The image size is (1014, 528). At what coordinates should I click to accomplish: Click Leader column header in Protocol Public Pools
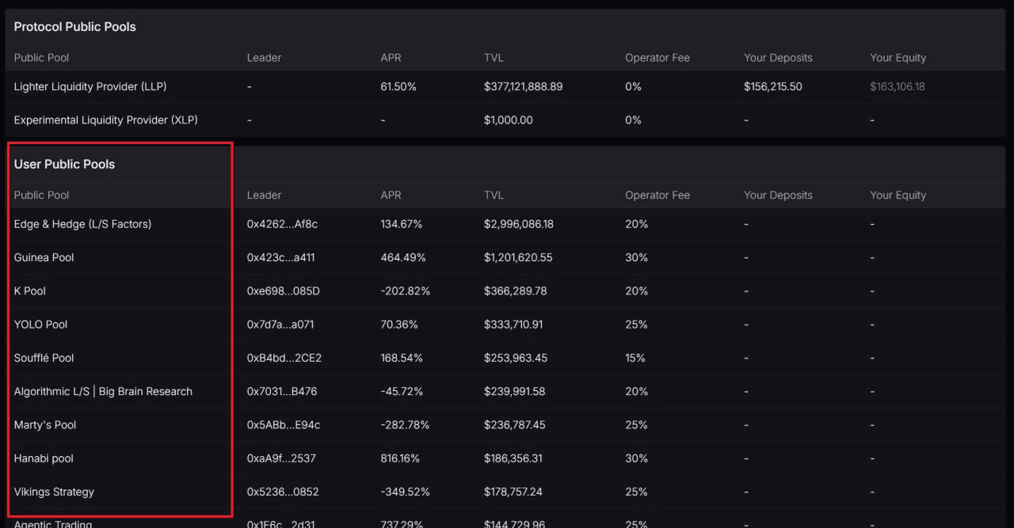click(264, 58)
